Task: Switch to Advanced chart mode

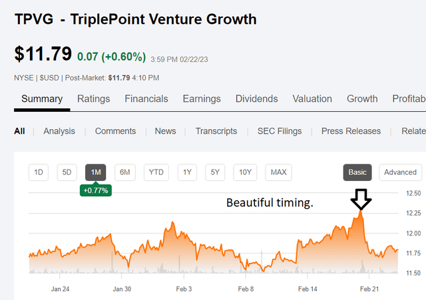Action: pyautogui.click(x=400, y=172)
